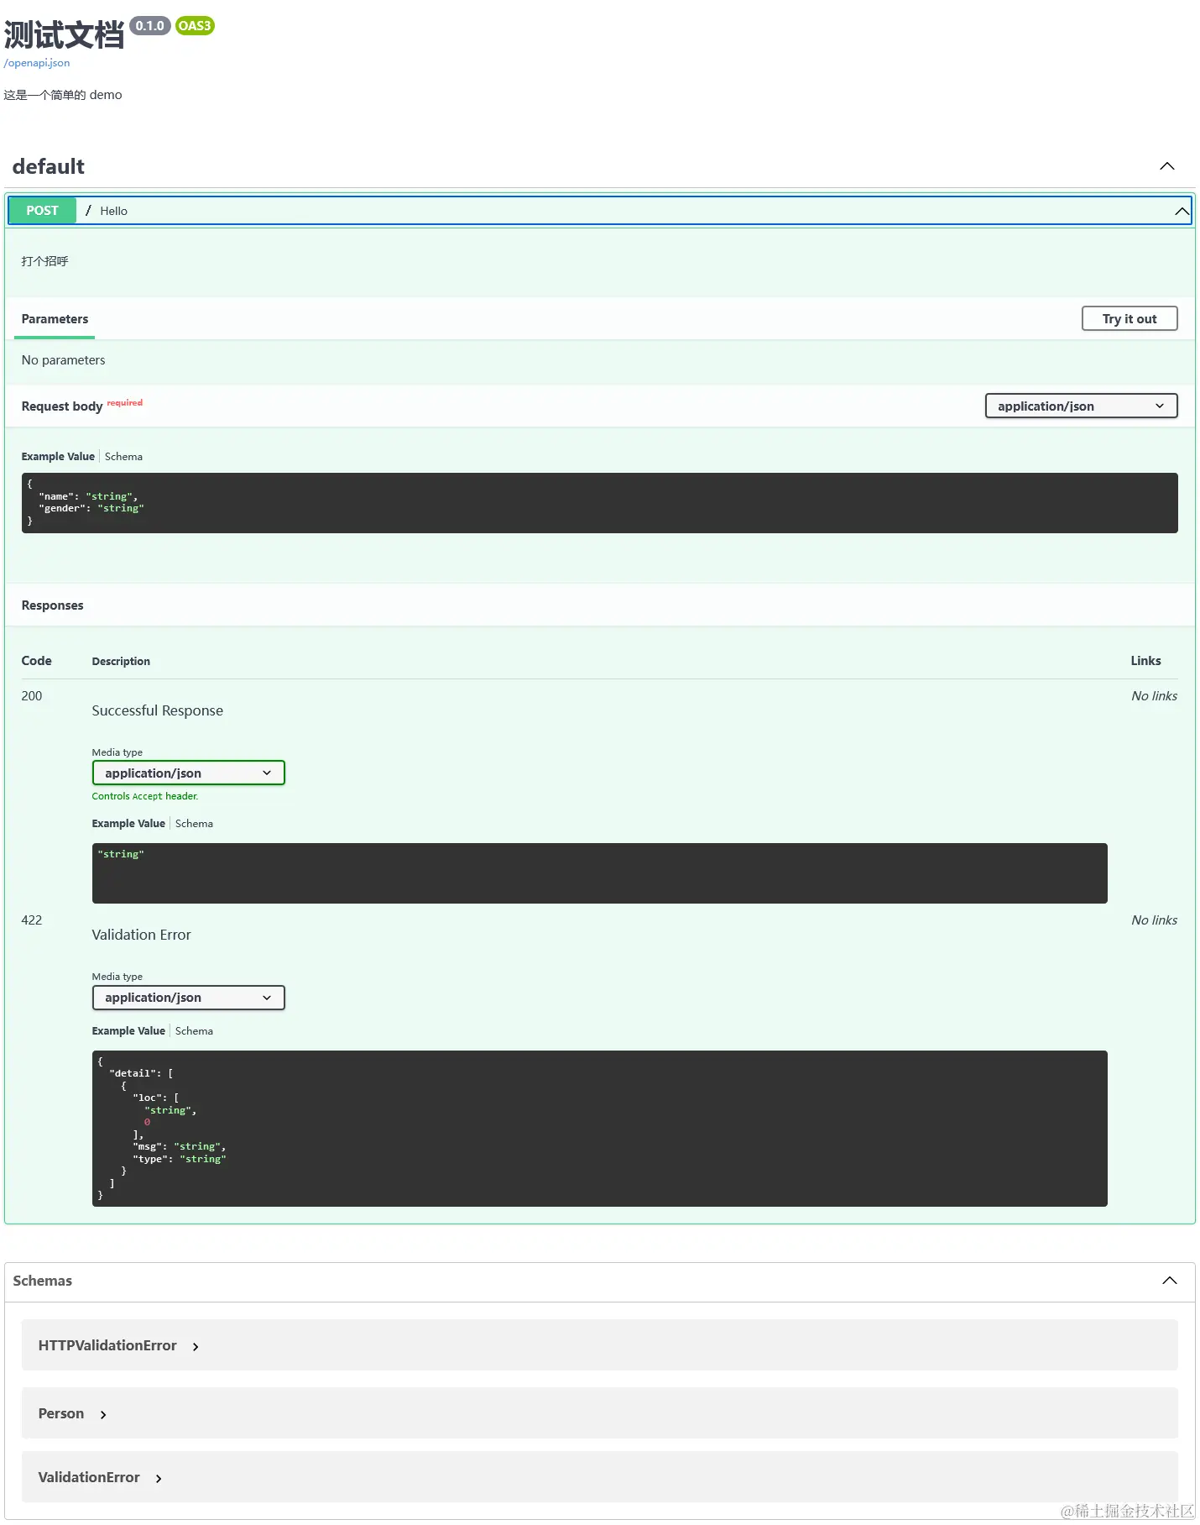The width and height of the screenshot is (1200, 1525).
Task: Open the /openapi.json link
Action: [x=37, y=63]
